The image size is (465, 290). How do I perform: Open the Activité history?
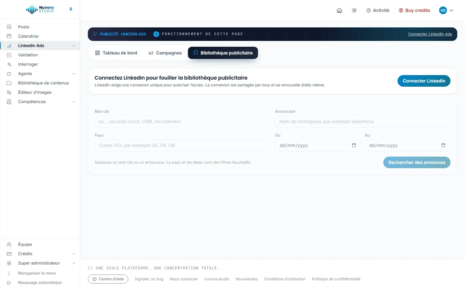378,10
